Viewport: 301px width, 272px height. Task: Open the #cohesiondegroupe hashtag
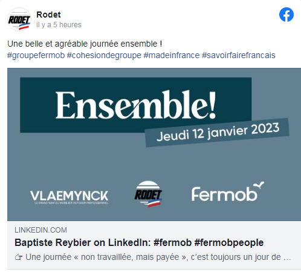(104, 55)
